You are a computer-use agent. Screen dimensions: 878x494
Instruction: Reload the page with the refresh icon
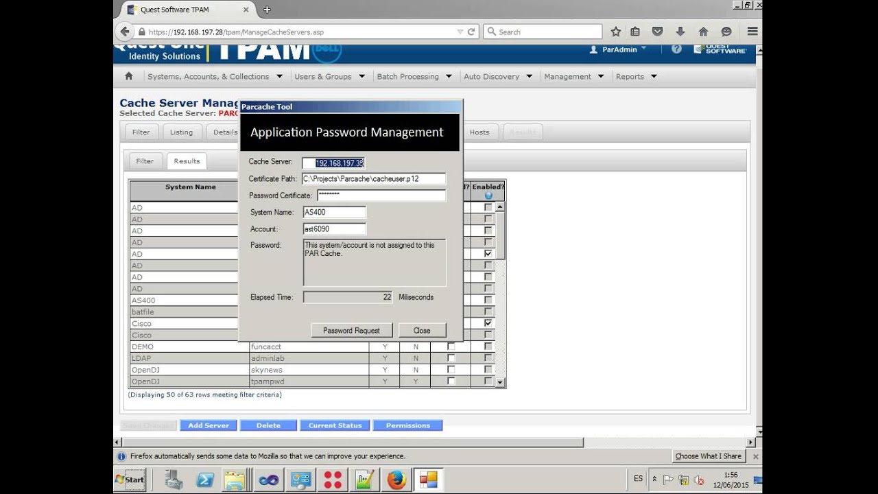pos(471,32)
